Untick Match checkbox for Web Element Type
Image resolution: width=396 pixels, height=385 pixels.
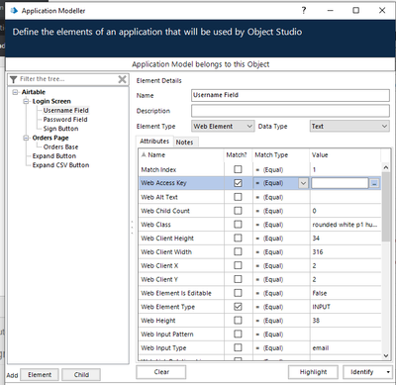click(x=238, y=307)
